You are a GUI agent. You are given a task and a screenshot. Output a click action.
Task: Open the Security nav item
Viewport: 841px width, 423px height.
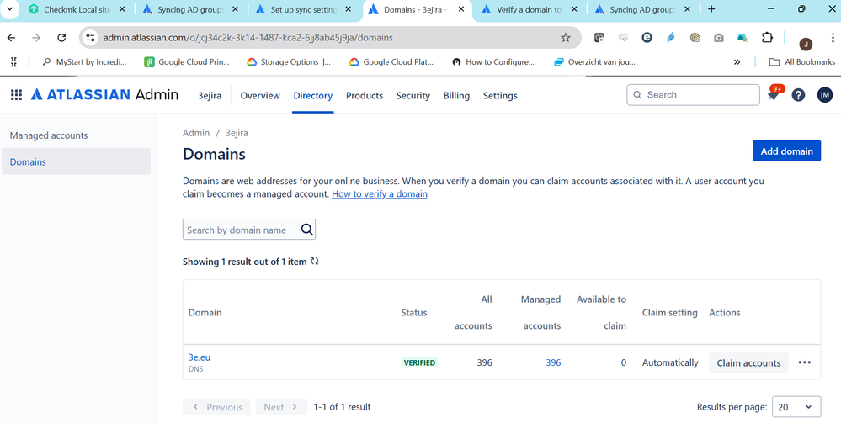pyautogui.click(x=413, y=95)
